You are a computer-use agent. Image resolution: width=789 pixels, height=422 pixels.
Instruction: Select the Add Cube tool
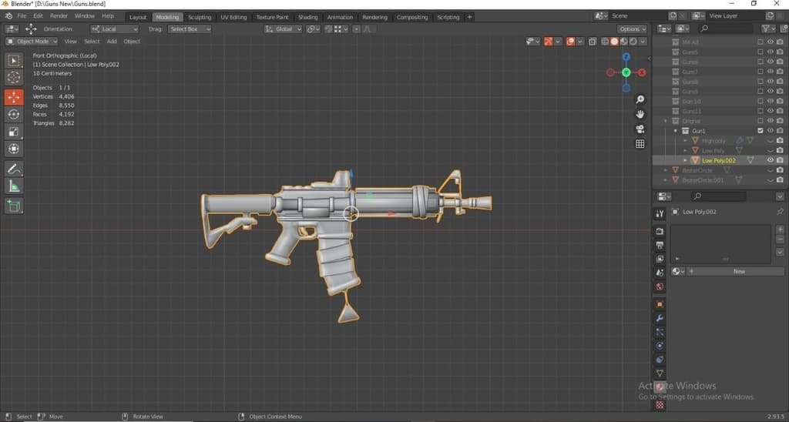point(14,206)
